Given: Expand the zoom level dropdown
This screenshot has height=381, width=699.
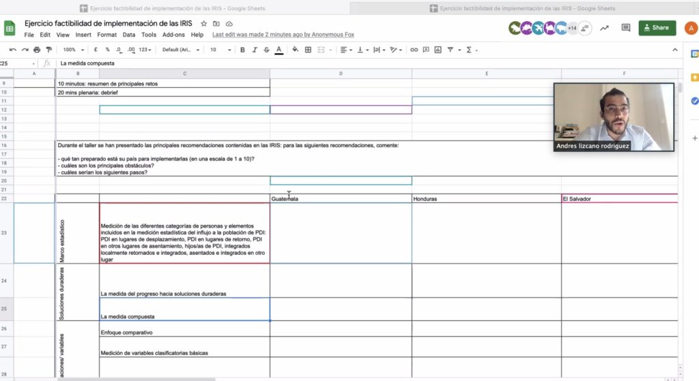Looking at the screenshot, I should 74,50.
